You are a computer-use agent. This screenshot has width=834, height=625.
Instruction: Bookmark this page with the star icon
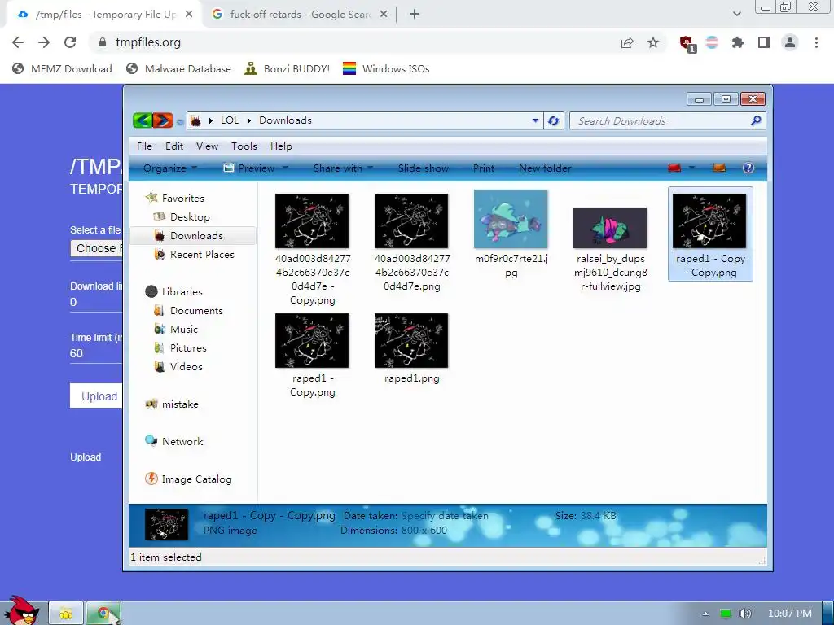click(x=653, y=42)
